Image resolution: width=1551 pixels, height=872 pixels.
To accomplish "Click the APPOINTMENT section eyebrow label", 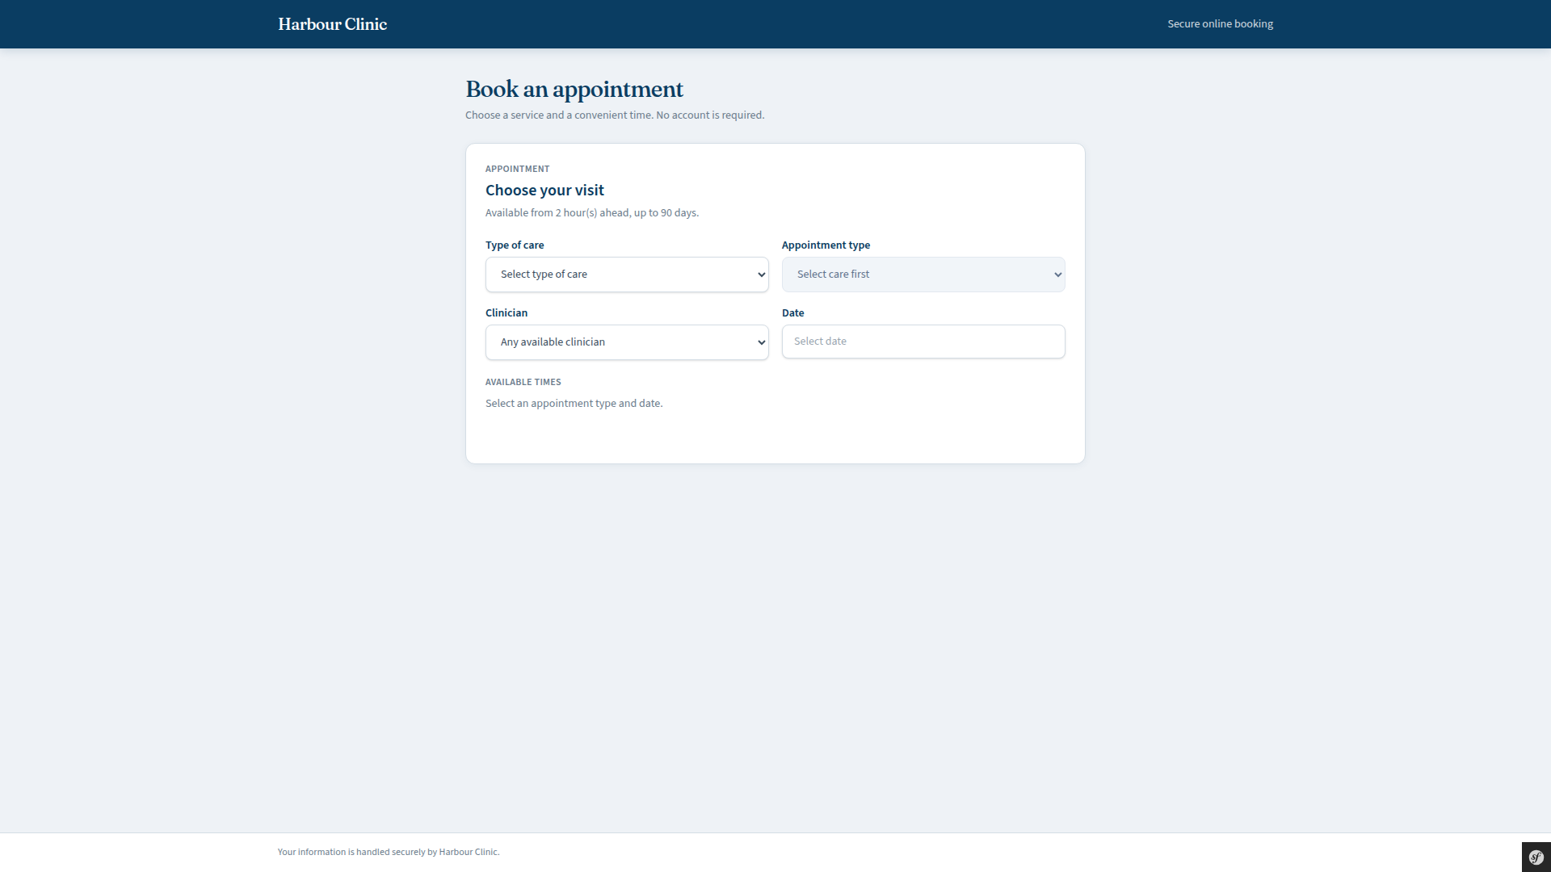I will [x=517, y=169].
